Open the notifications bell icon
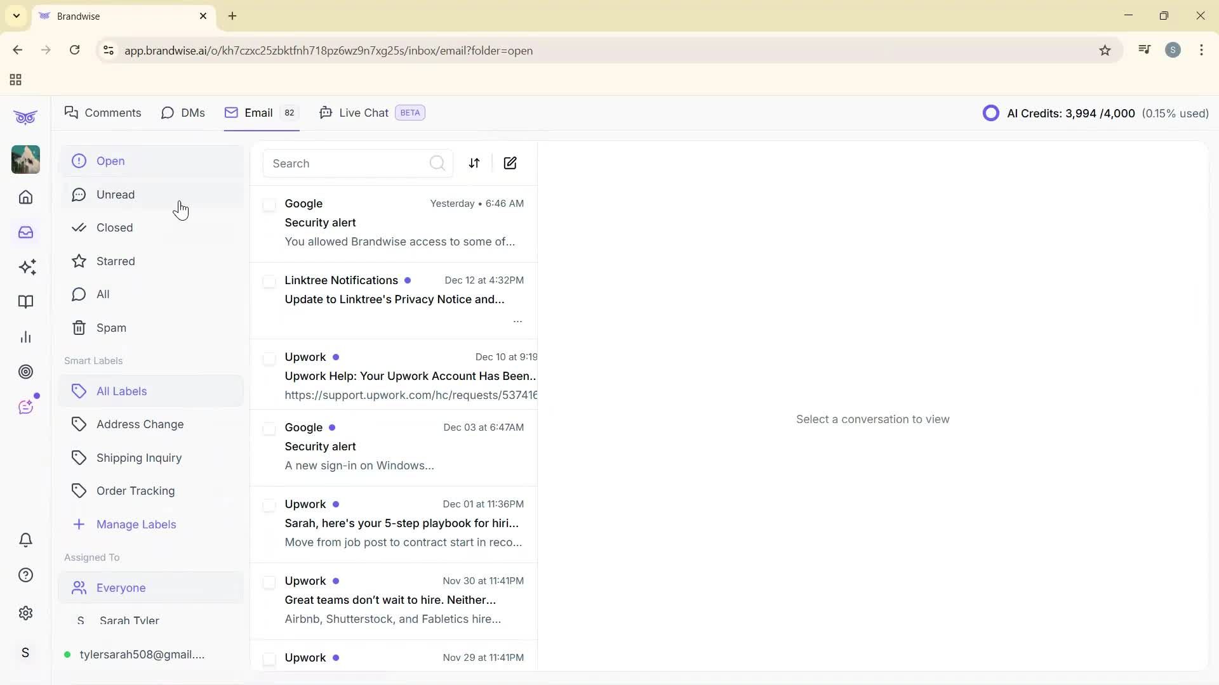1219x685 pixels. coord(25,540)
